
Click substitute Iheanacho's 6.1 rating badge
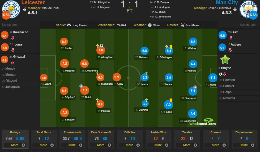click(x=5, y=35)
